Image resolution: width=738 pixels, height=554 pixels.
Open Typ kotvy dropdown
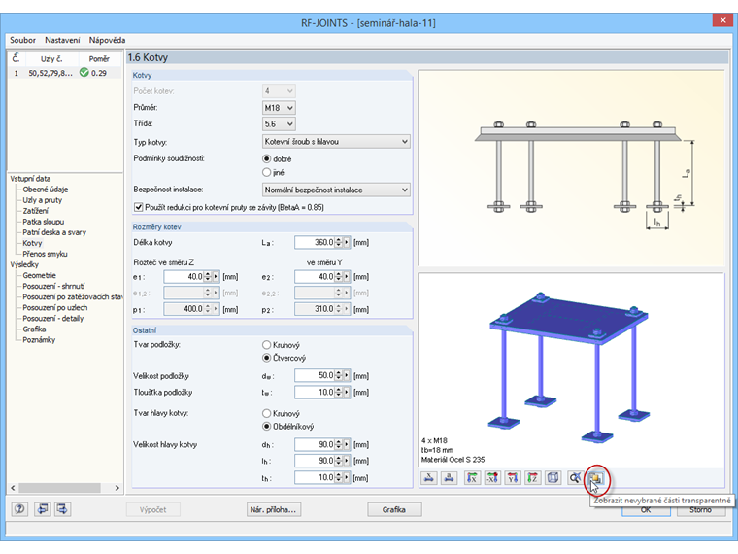pyautogui.click(x=336, y=141)
